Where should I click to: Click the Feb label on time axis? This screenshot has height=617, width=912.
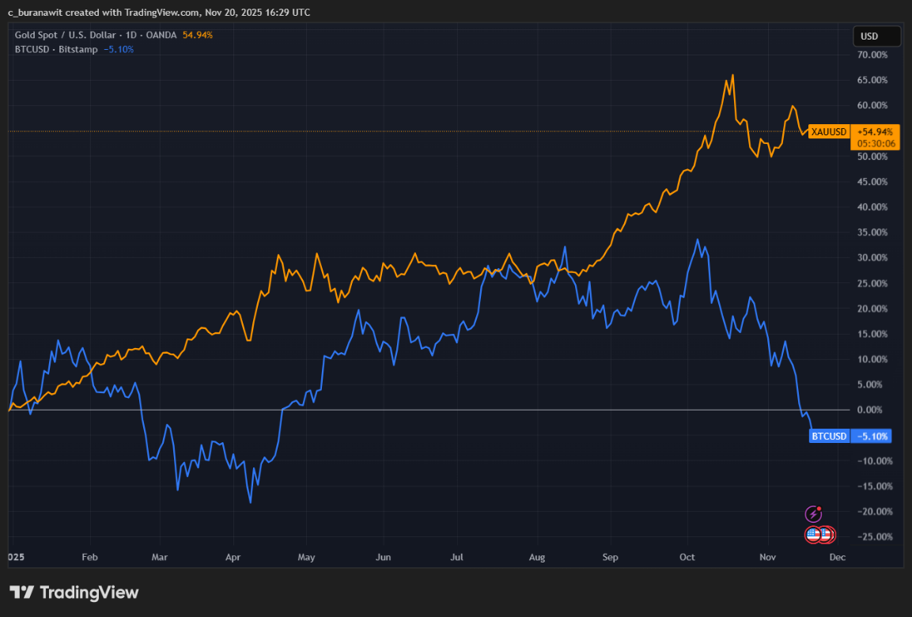coord(89,558)
